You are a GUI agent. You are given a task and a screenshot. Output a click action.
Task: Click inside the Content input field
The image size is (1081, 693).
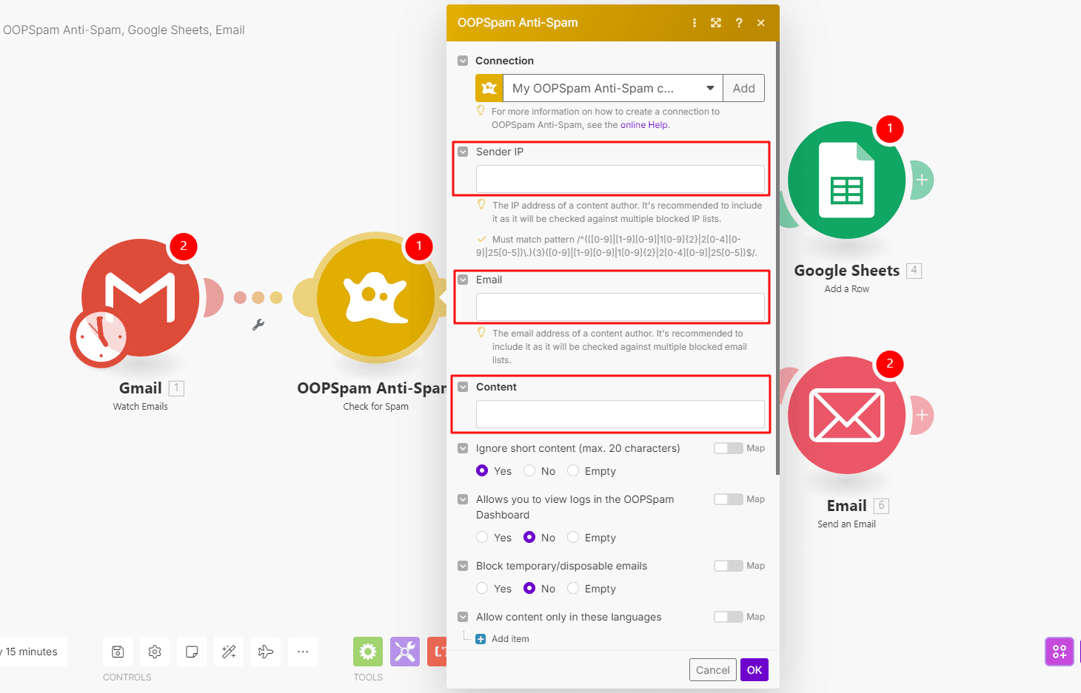620,414
